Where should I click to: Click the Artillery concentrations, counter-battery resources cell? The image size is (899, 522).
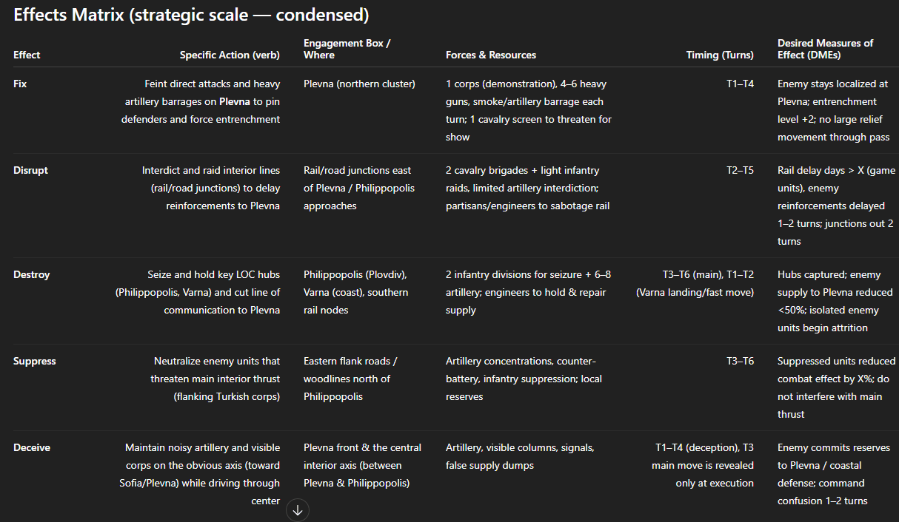[x=526, y=379]
